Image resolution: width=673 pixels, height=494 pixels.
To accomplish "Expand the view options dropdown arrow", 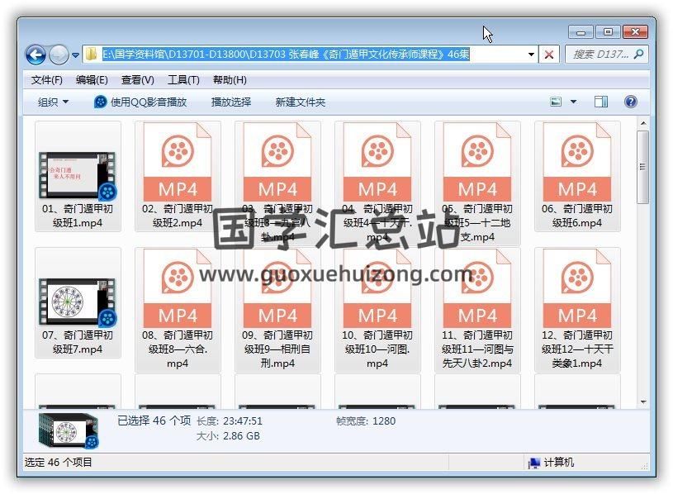I will coord(574,102).
